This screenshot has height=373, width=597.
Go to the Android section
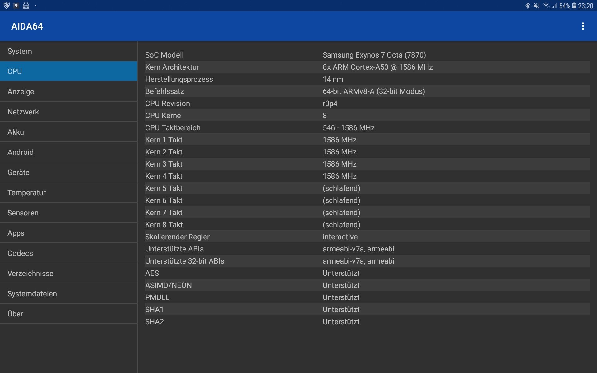(x=68, y=152)
